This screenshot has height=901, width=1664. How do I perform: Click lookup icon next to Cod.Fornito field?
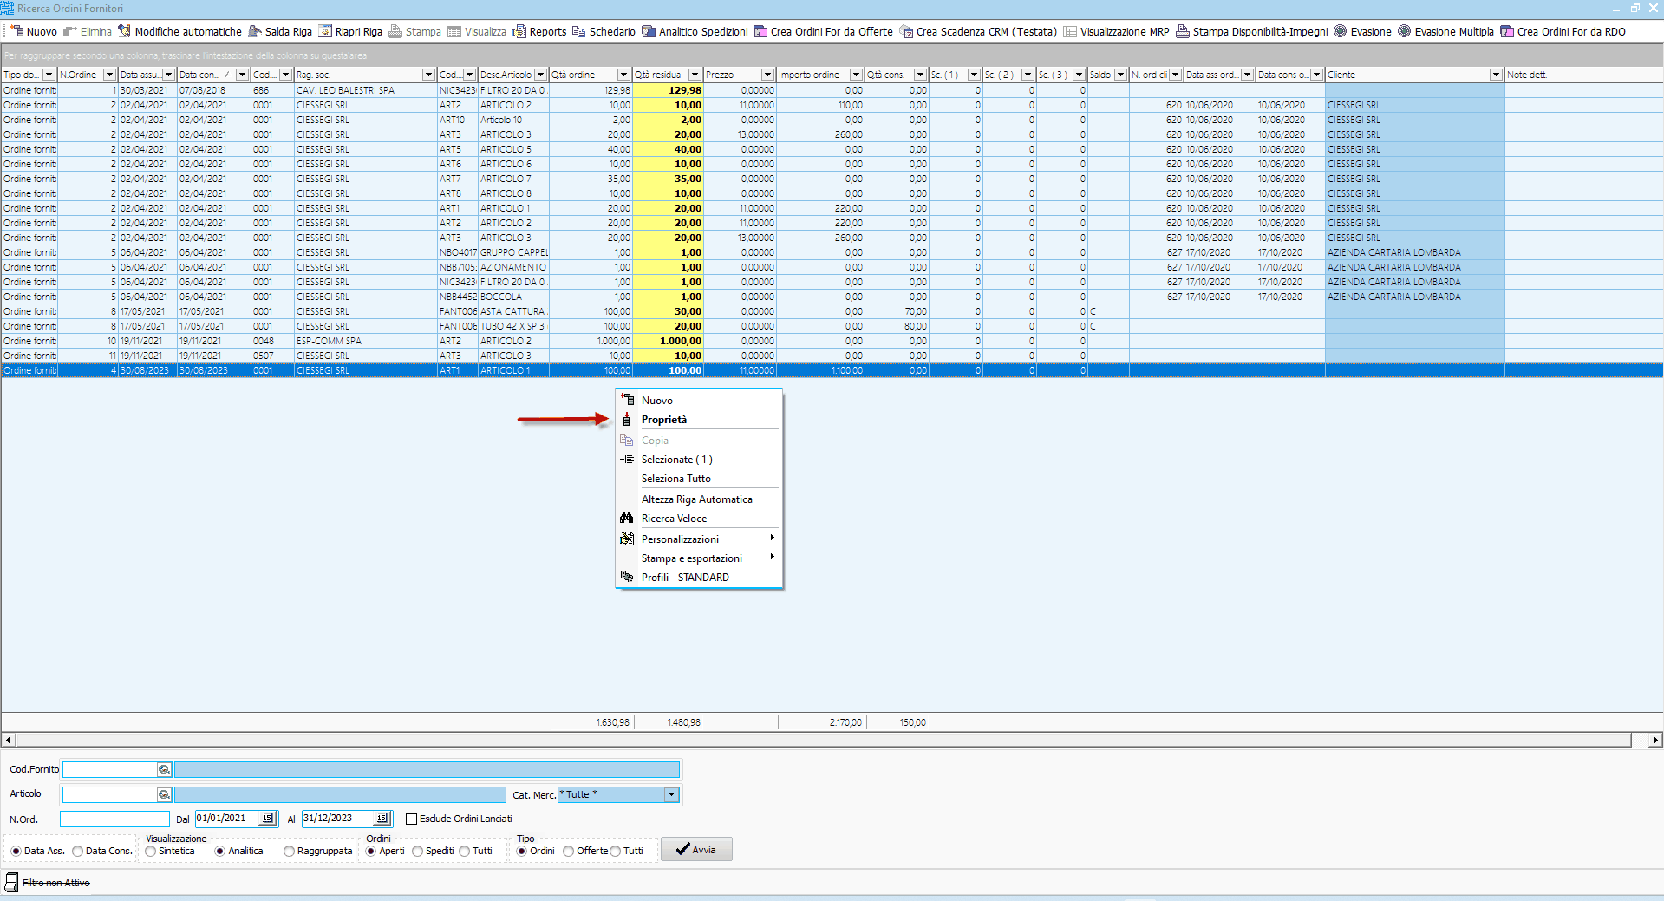164,769
